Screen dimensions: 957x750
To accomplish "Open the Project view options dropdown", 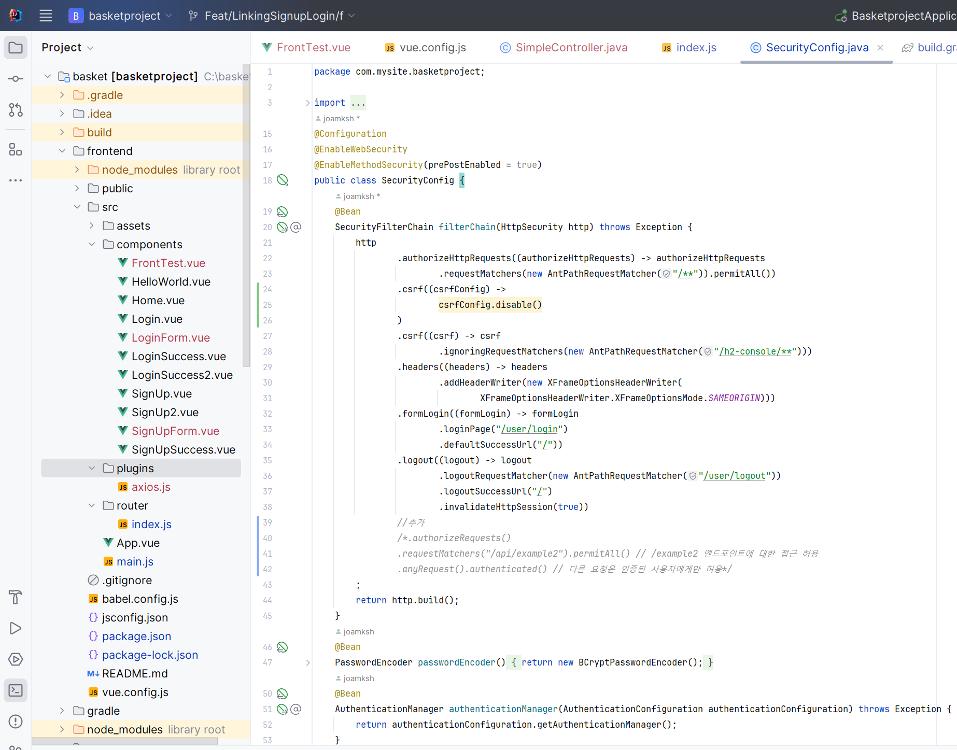I will (x=90, y=48).
